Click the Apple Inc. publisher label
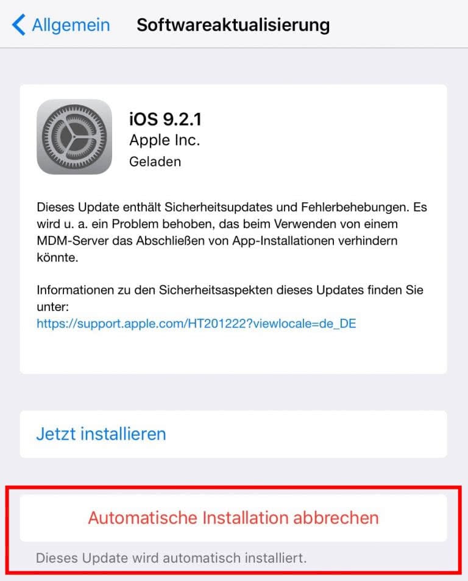468x581 pixels. (x=165, y=140)
